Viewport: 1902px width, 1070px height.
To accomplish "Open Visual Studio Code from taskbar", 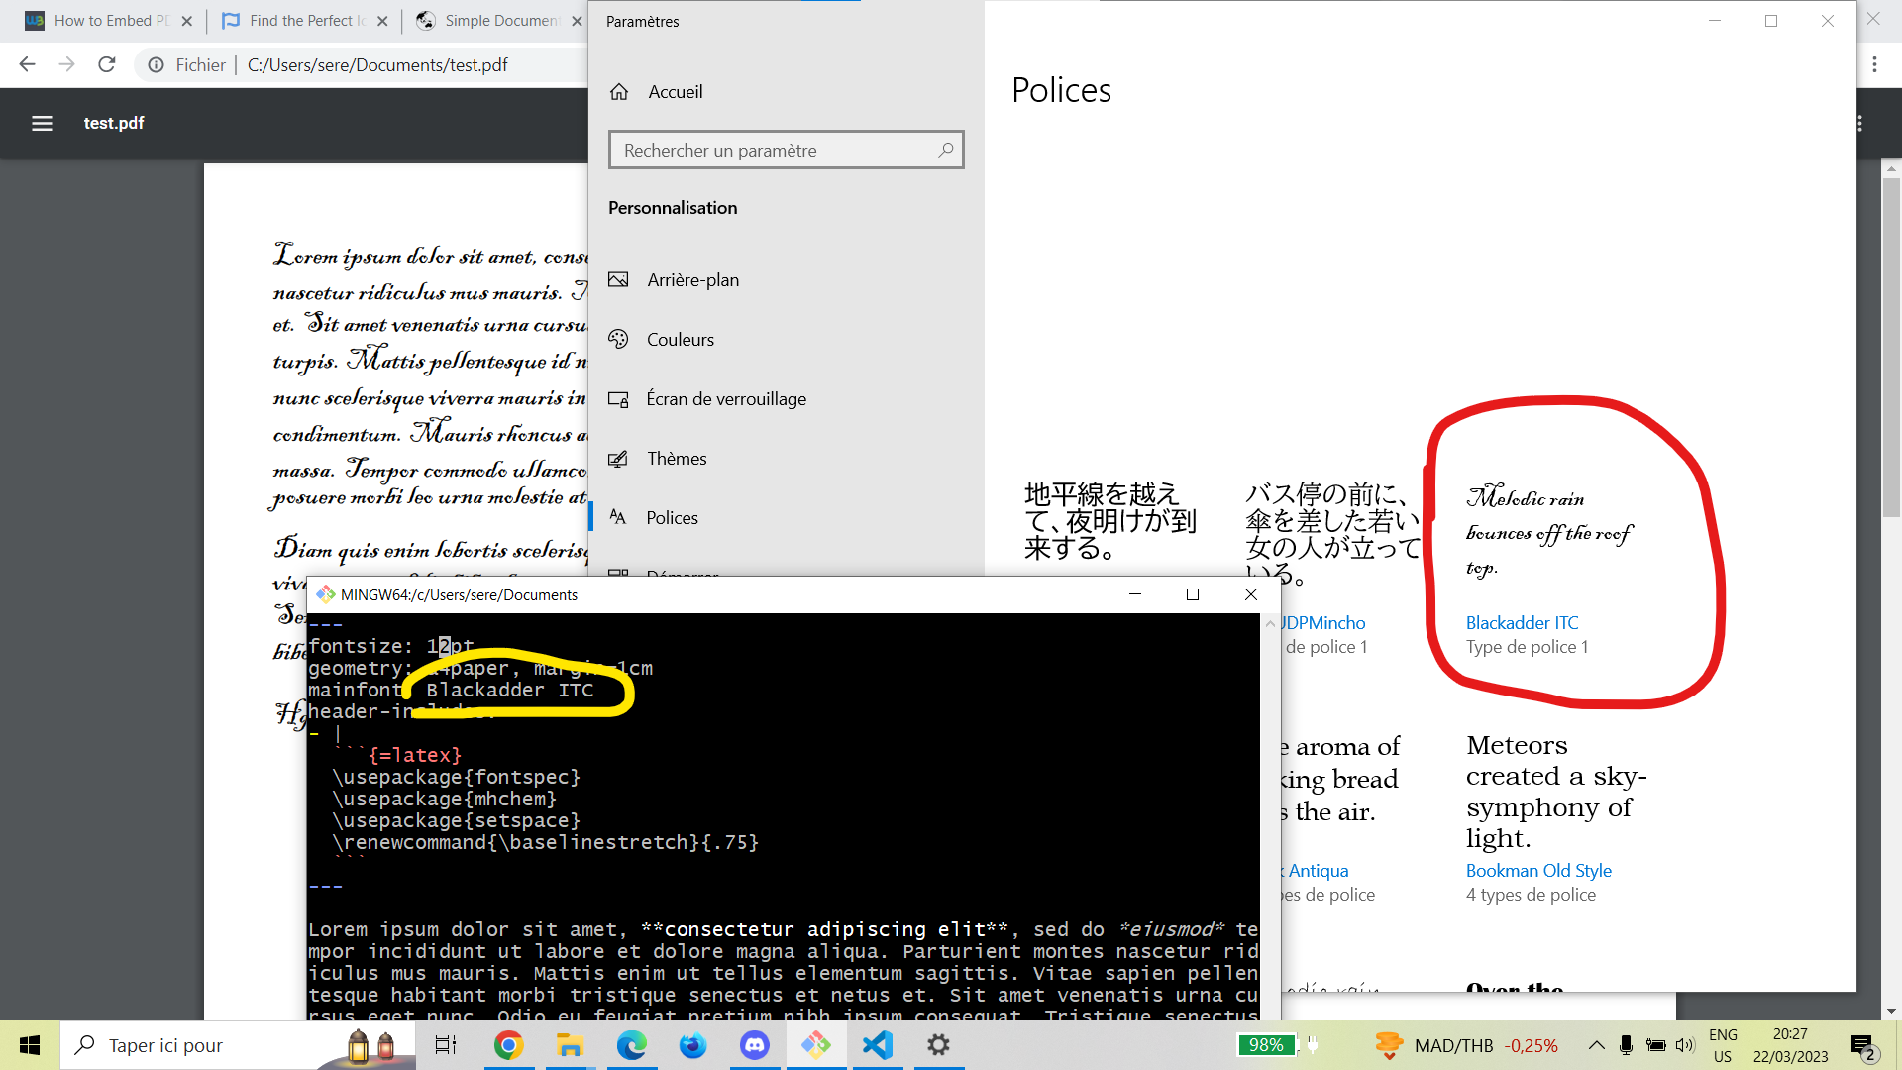I will tap(878, 1045).
